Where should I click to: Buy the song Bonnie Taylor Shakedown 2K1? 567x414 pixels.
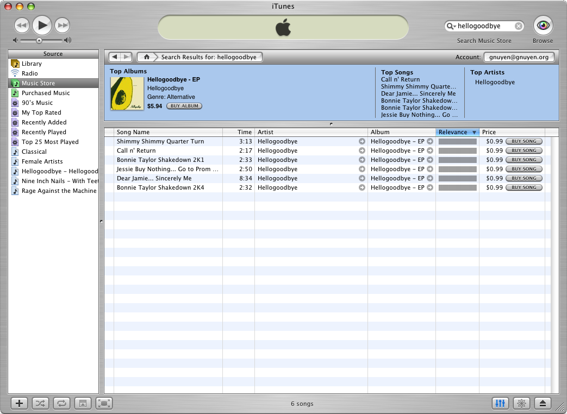pyautogui.click(x=524, y=160)
